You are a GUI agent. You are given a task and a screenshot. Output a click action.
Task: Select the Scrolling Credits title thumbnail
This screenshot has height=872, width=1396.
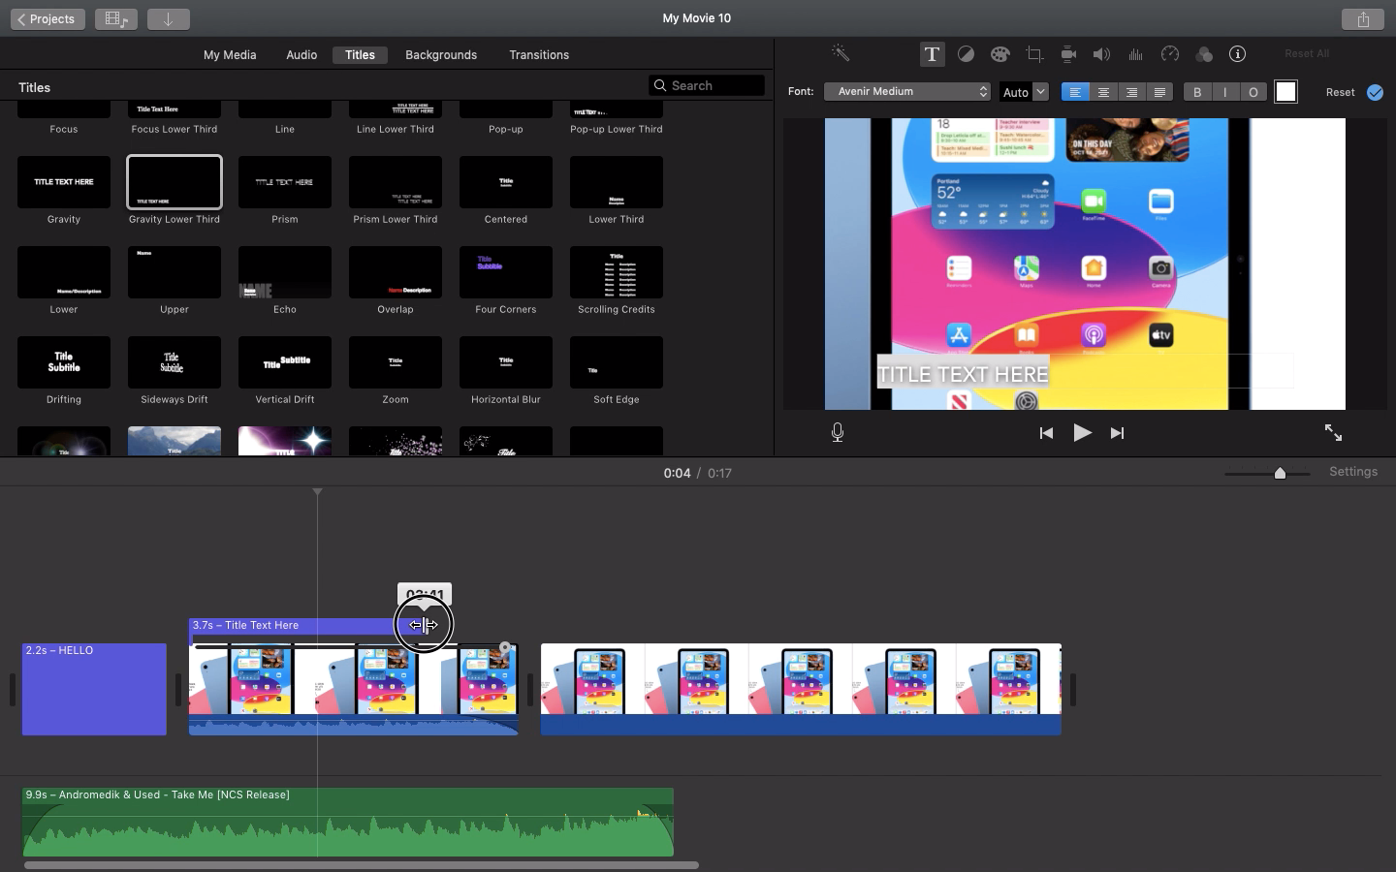[x=617, y=271]
